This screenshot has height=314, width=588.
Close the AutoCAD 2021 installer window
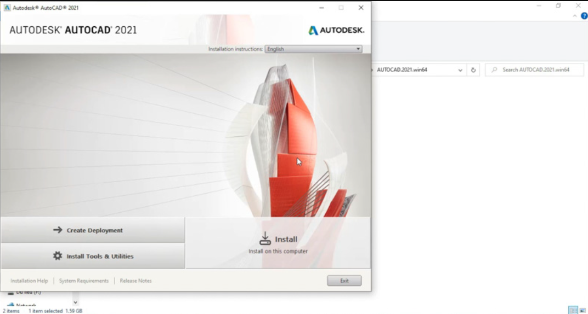[360, 8]
